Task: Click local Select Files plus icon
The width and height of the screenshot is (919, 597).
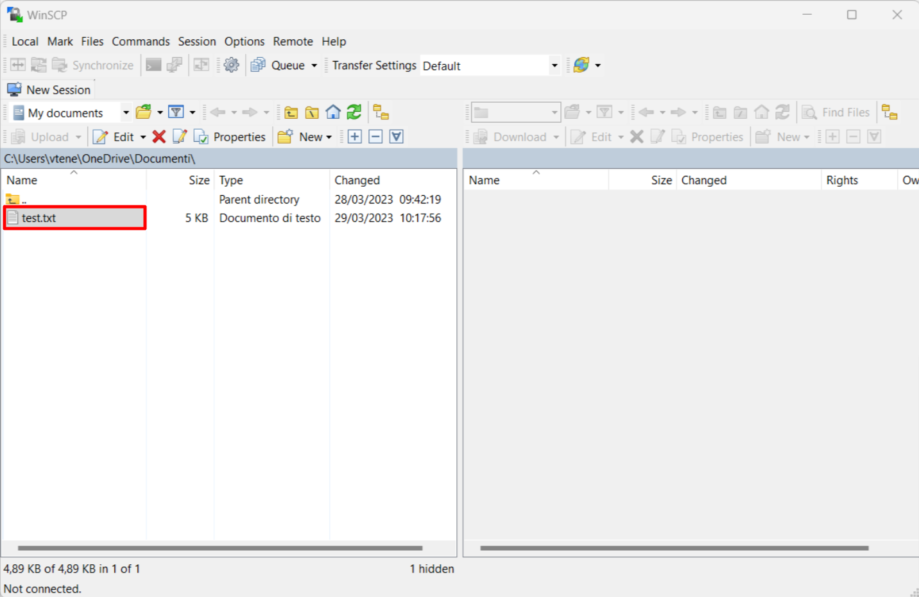Action: pyautogui.click(x=355, y=137)
